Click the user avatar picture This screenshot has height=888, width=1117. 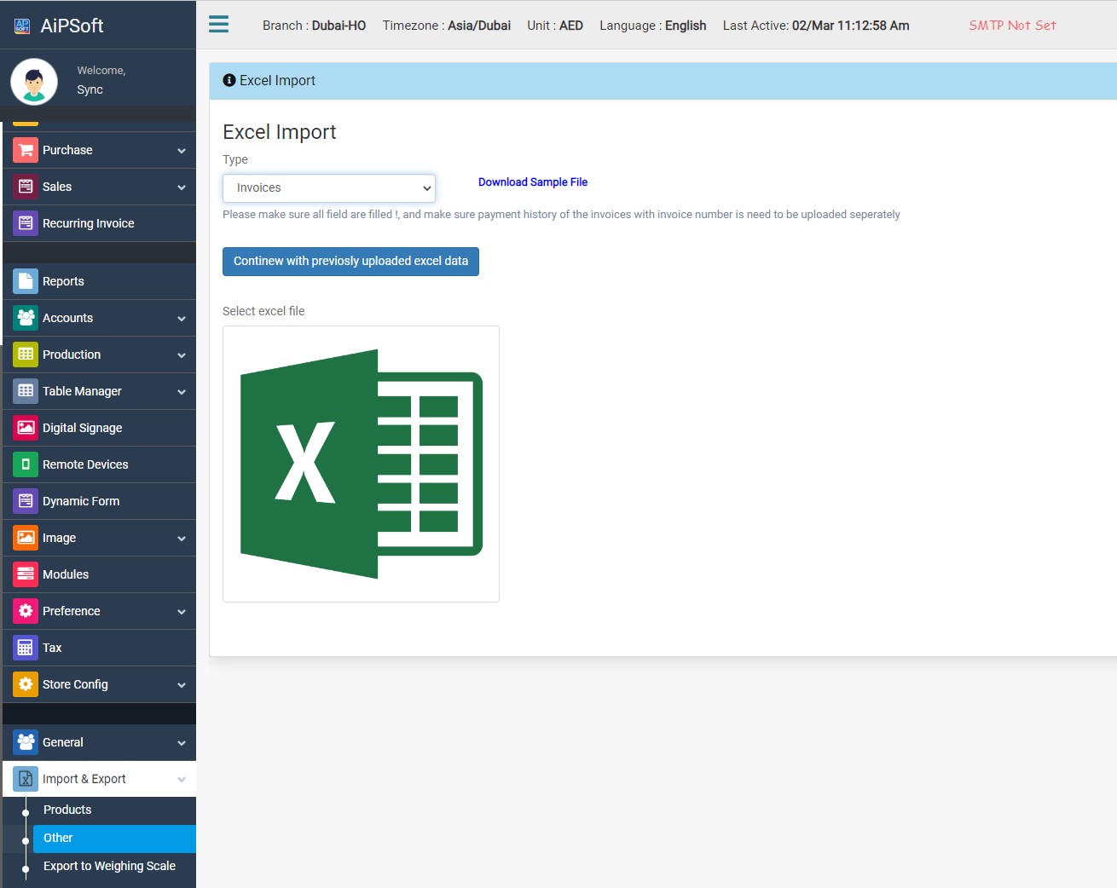coord(34,82)
